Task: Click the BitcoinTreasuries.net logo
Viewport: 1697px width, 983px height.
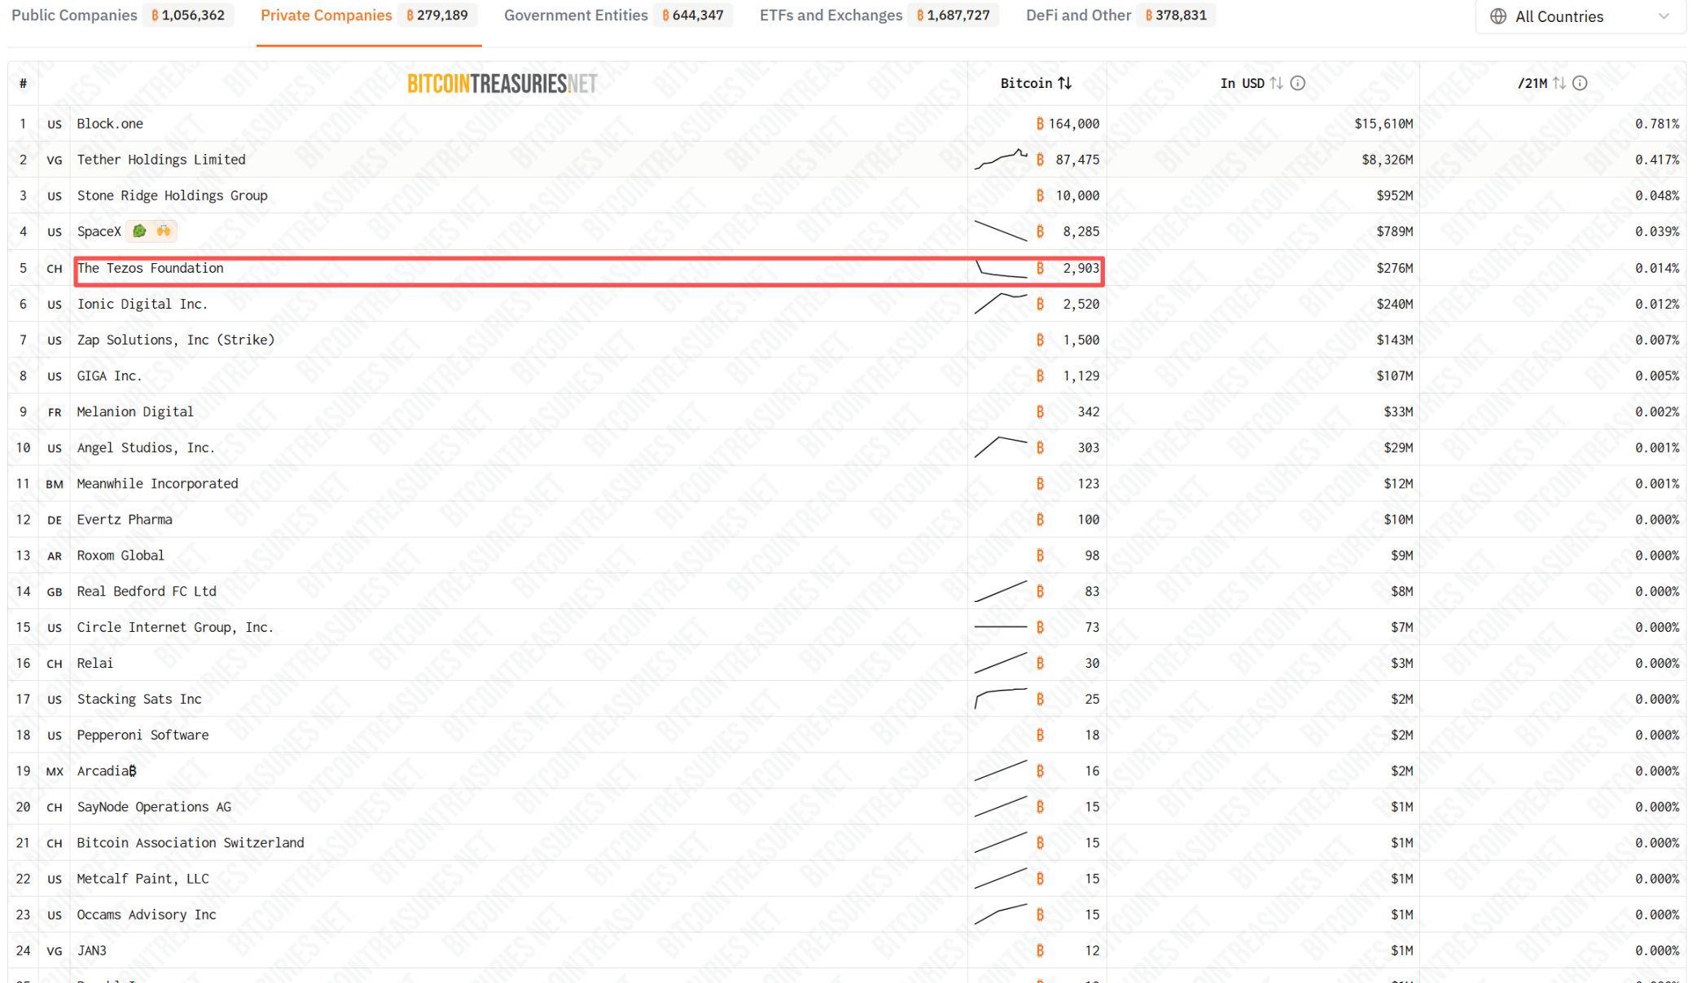Action: (502, 82)
